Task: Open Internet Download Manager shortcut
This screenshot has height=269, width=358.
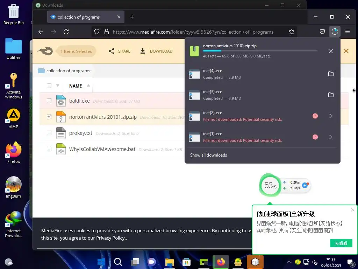Action: pos(14,225)
